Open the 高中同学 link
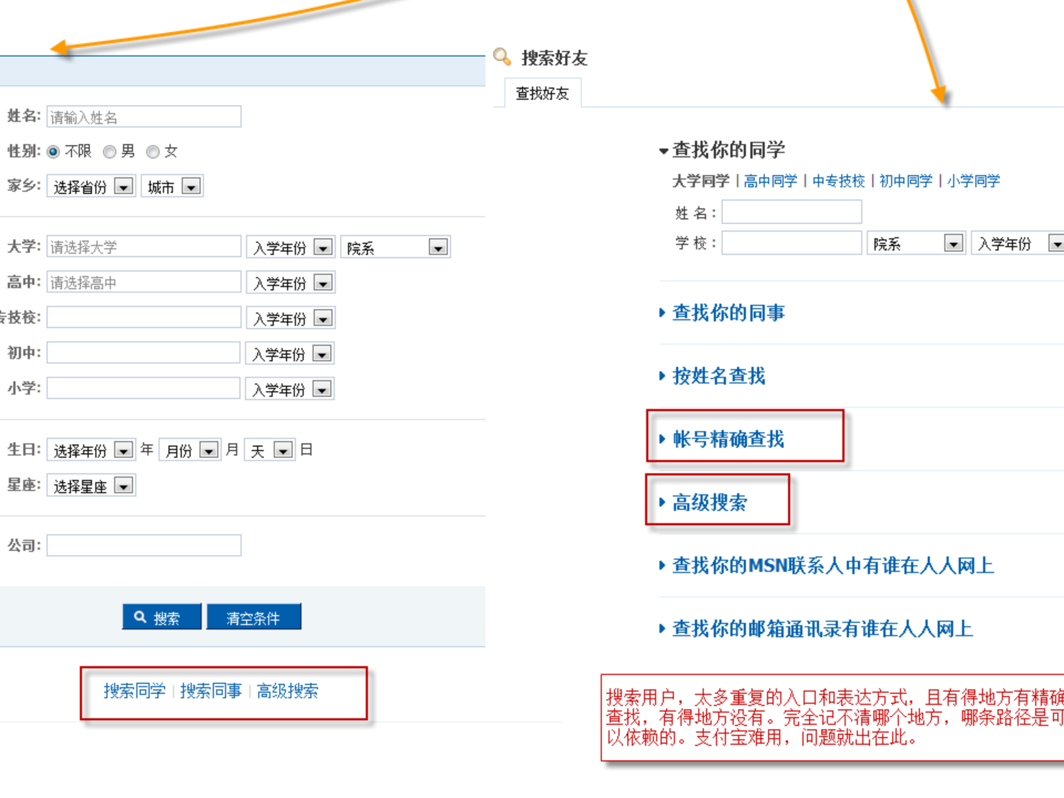The image size is (1064, 798). pyautogui.click(x=770, y=181)
